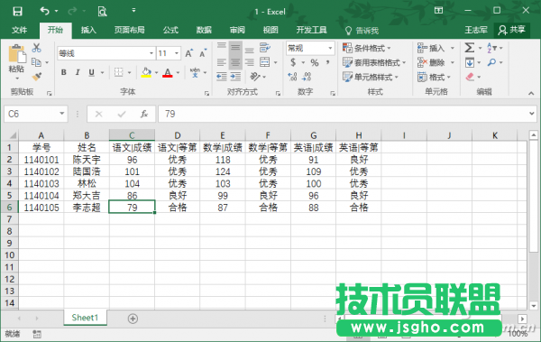
Task: Click the 格式 format cells button
Action: (434, 77)
